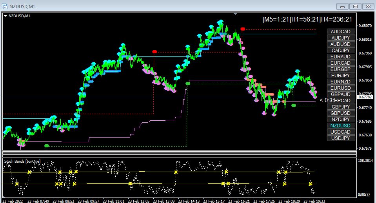Switch to EURGBP pair
This screenshot has width=376, height=203.
341,69
